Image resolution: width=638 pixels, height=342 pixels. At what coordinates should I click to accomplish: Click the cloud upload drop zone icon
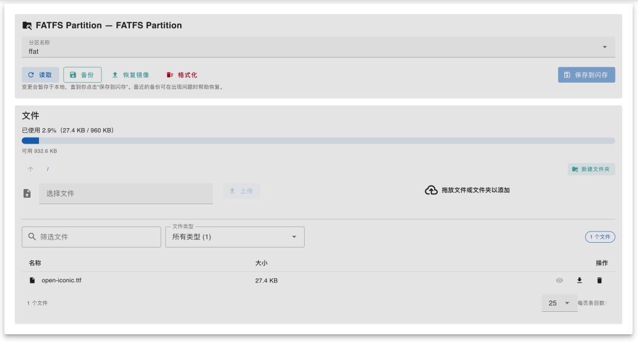coord(431,190)
